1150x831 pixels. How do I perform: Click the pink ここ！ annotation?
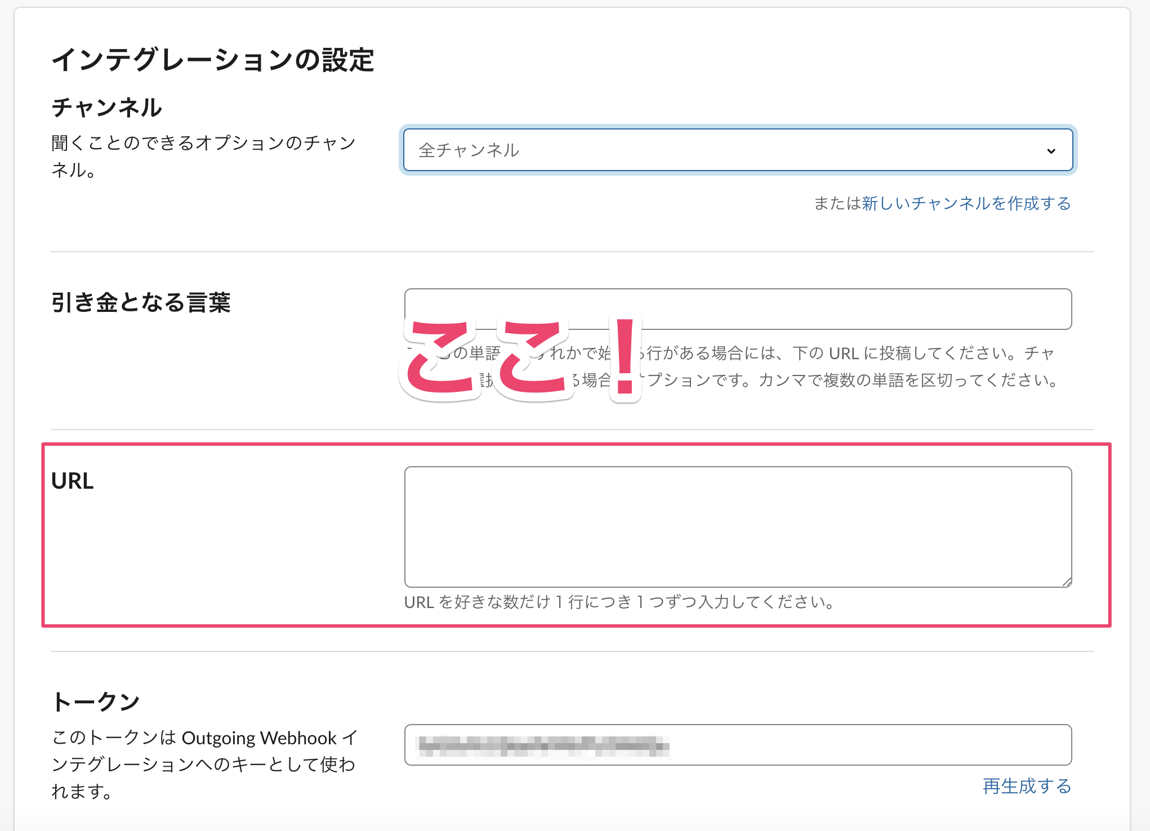[x=521, y=359]
